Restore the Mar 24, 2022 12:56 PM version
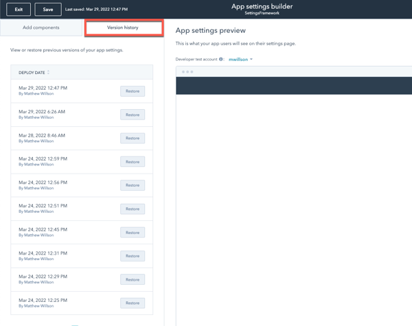This screenshot has width=412, height=326. (133, 185)
